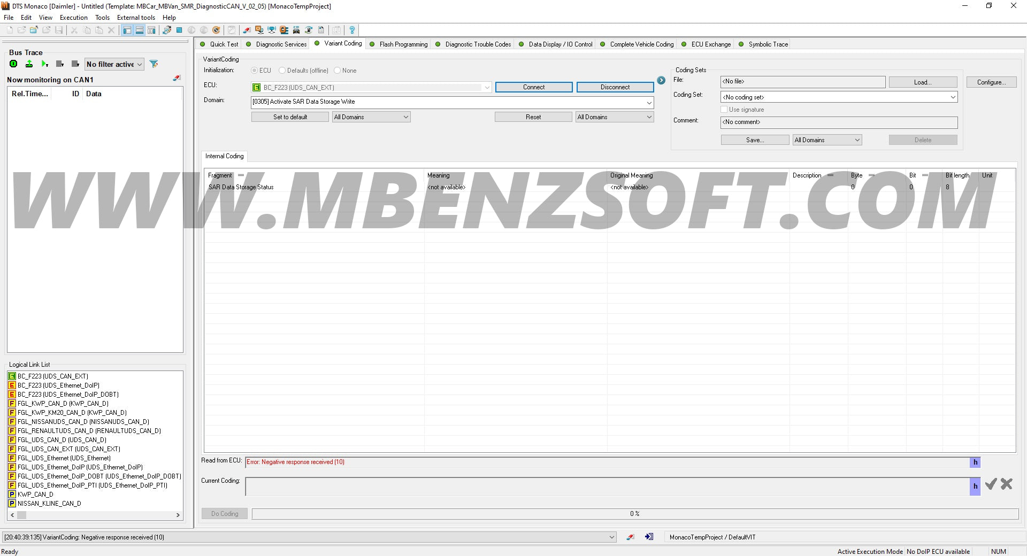
Task: Click the coding progress bar showing 0 %
Action: pos(635,514)
